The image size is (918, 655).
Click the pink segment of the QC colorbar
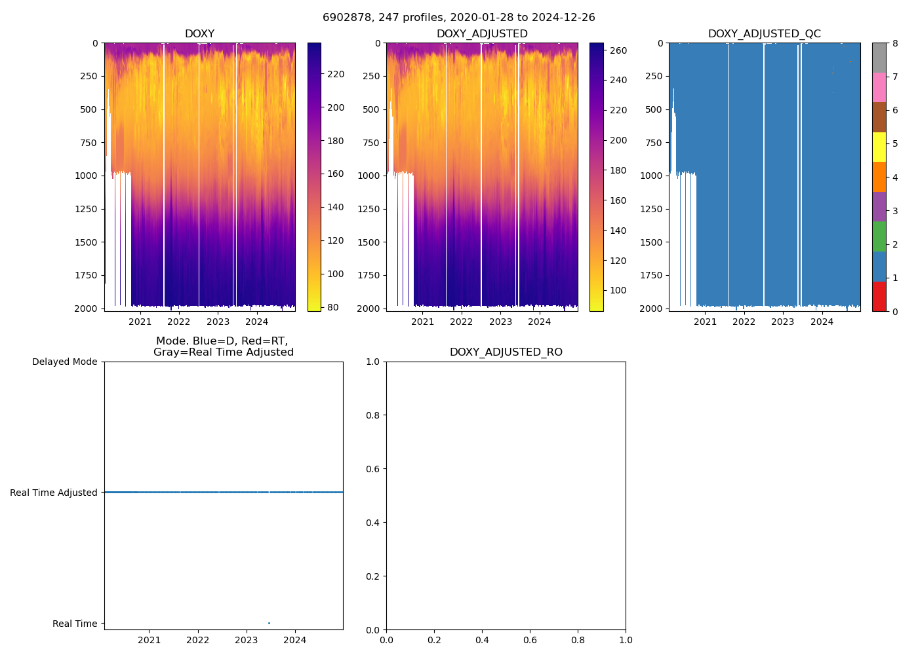[879, 87]
